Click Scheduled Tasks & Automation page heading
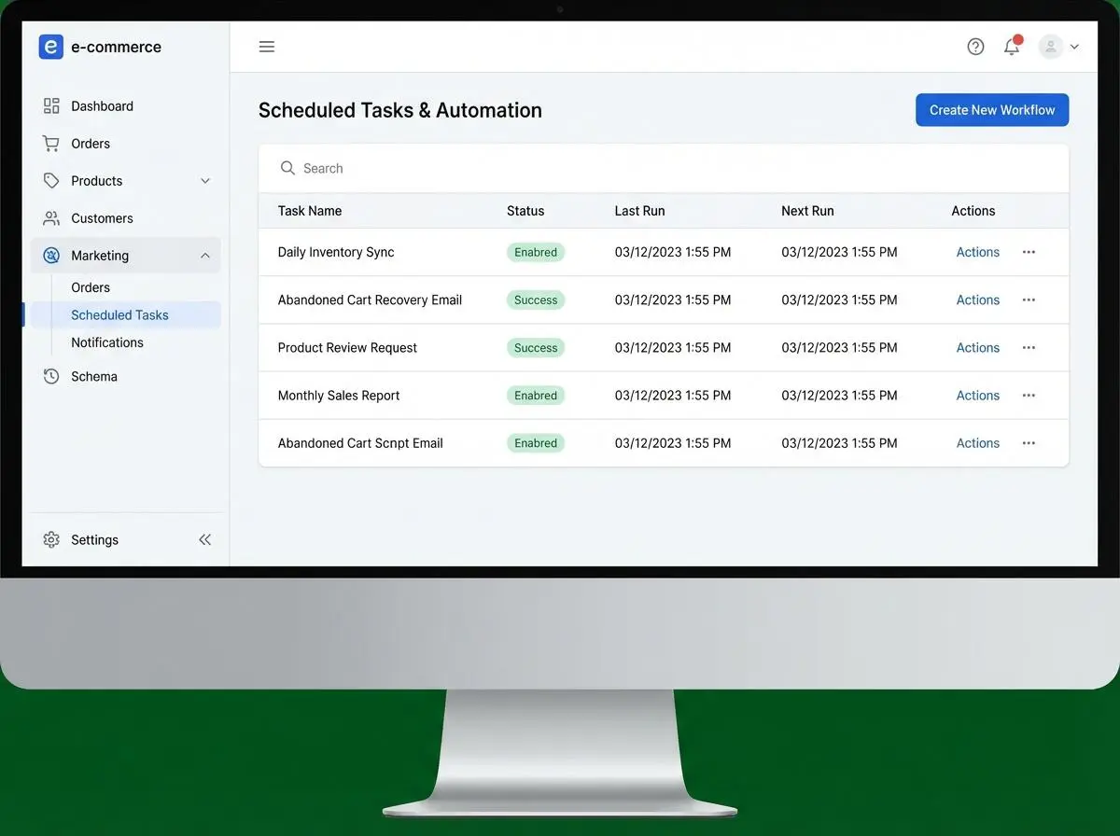Screen dimensions: 1120x836 coord(399,110)
